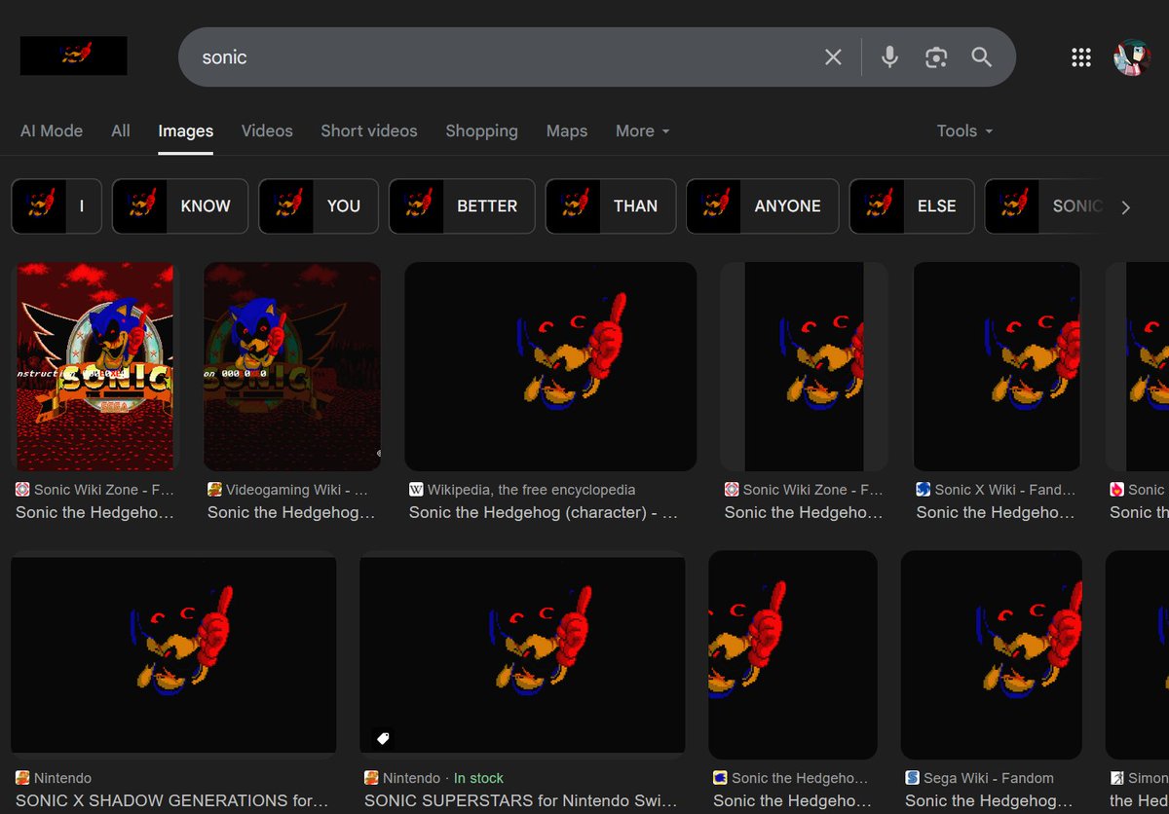
Task: Open the Sonic Superstars product thumbnail
Action: [522, 655]
